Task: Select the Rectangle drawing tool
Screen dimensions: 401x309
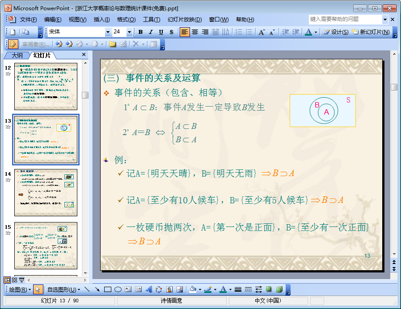Action: point(108,289)
